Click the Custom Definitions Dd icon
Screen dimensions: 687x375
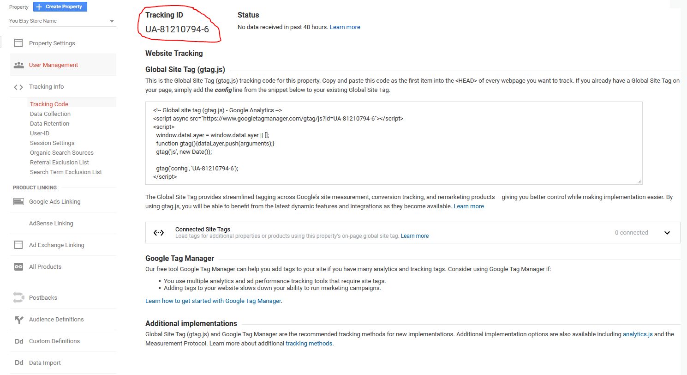click(18, 341)
